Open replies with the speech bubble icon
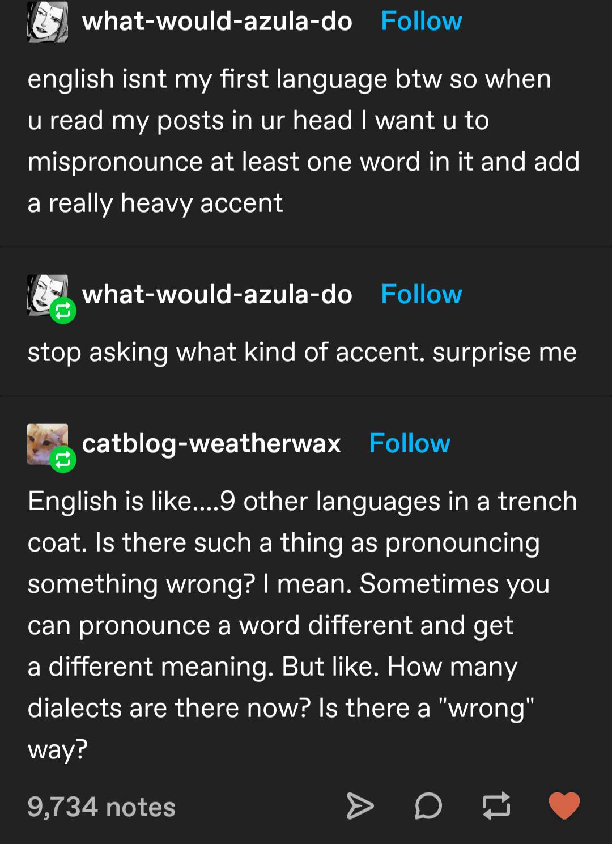This screenshot has height=844, width=612. [x=428, y=806]
